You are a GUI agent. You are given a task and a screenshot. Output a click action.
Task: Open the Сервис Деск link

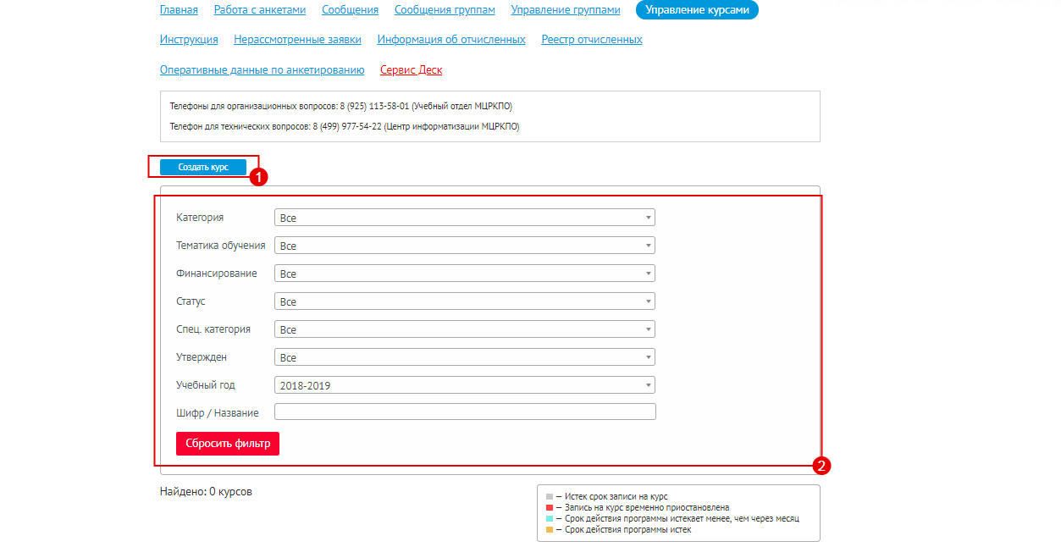pos(412,70)
